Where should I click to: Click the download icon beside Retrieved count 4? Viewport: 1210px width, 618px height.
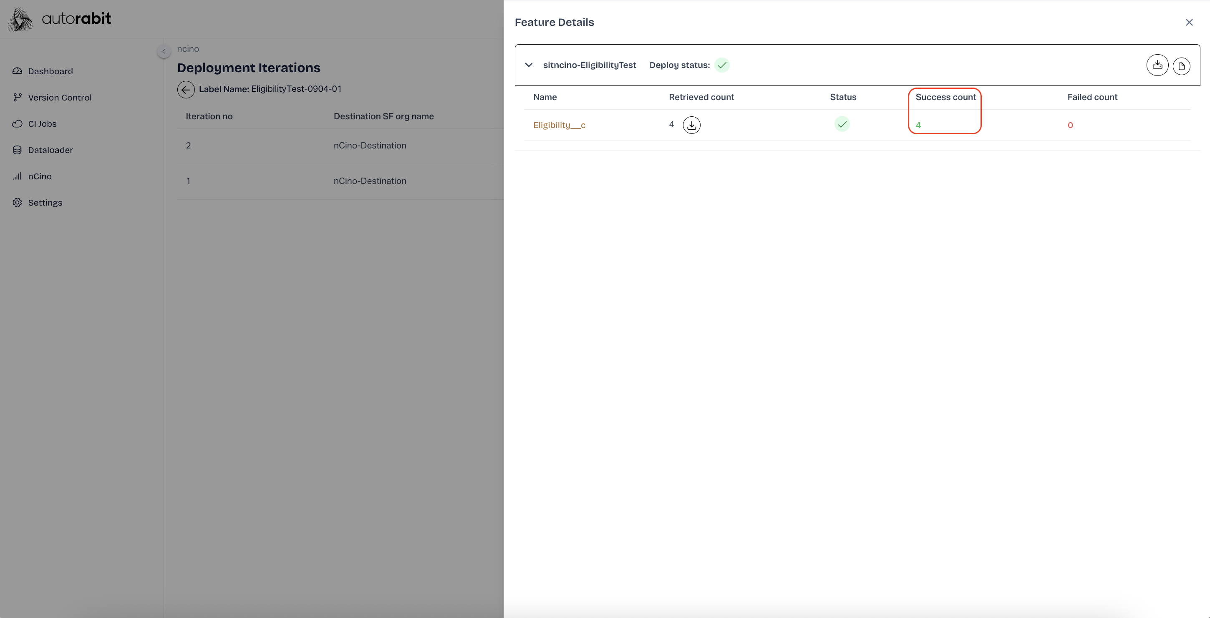(x=691, y=125)
